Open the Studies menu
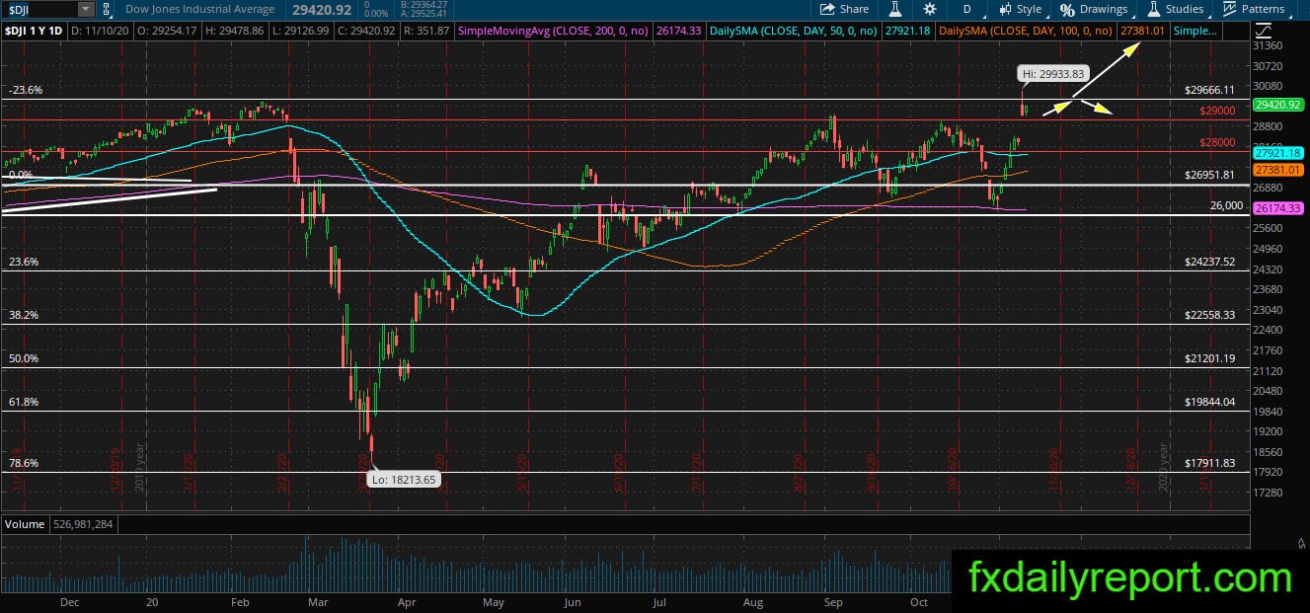Image resolution: width=1310 pixels, height=613 pixels. 1176,9
